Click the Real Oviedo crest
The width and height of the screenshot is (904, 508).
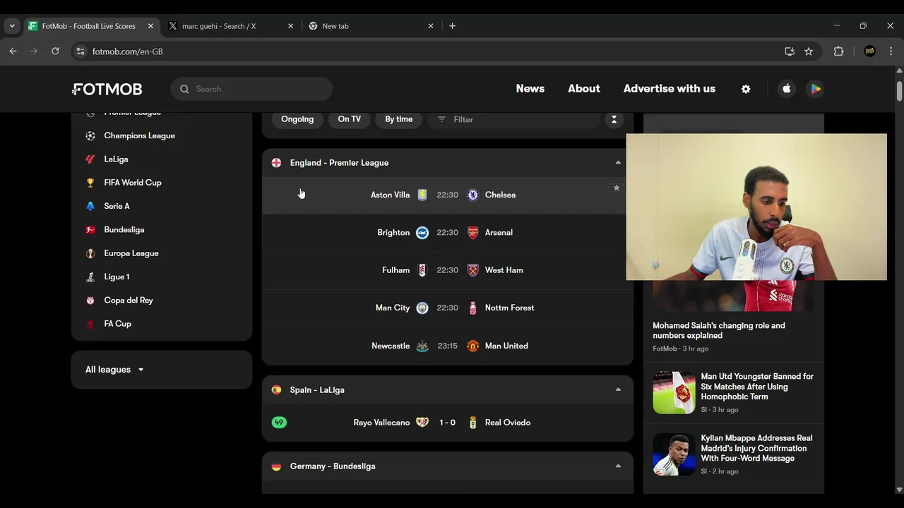tap(473, 423)
